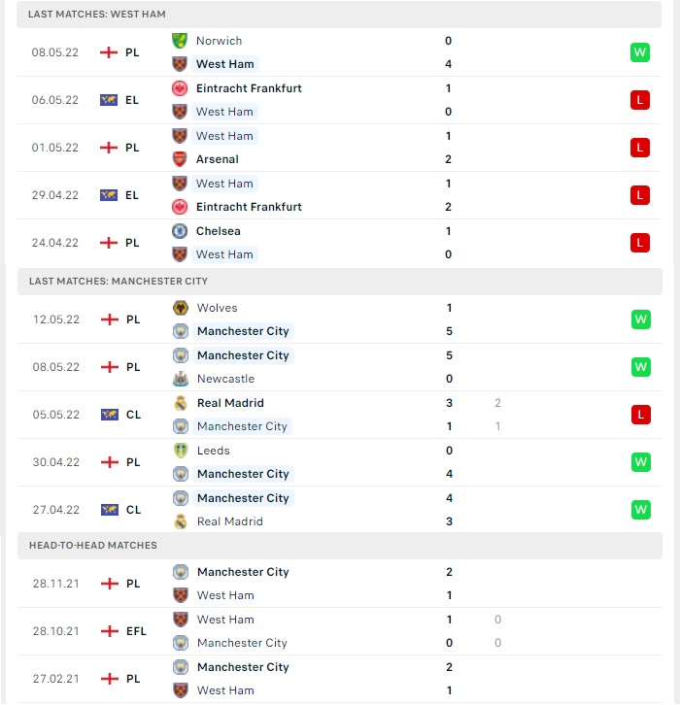The height and width of the screenshot is (705, 680).
Task: Click the England flag on 08.05.22 Norwich row
Action: tap(109, 52)
